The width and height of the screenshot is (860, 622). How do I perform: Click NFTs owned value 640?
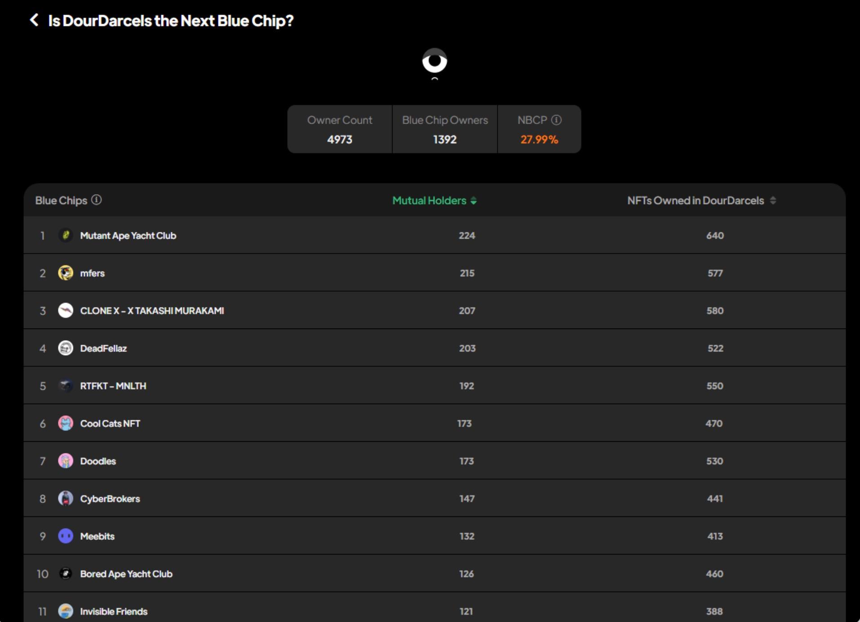coord(715,235)
